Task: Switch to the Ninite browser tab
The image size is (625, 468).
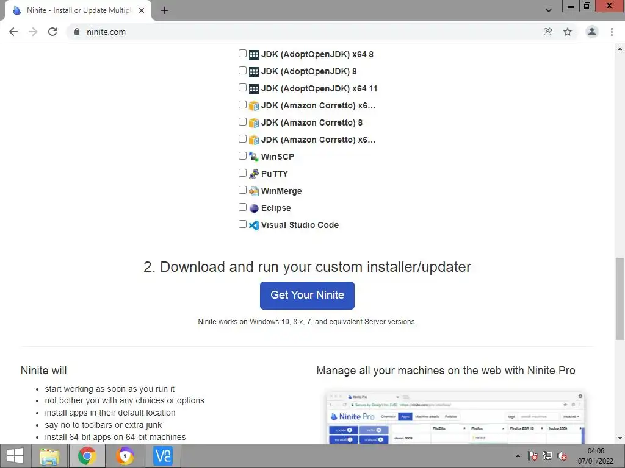Action: tap(79, 10)
